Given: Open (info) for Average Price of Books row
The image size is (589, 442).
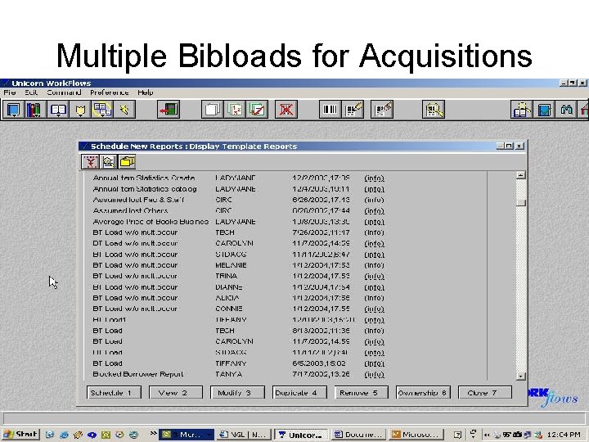Looking at the screenshot, I should (374, 222).
